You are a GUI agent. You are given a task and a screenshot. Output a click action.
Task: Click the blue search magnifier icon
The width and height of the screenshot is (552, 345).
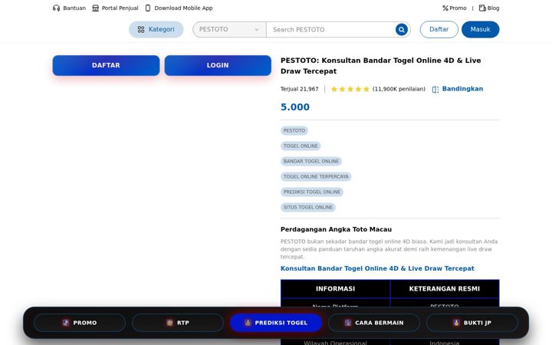(x=401, y=30)
